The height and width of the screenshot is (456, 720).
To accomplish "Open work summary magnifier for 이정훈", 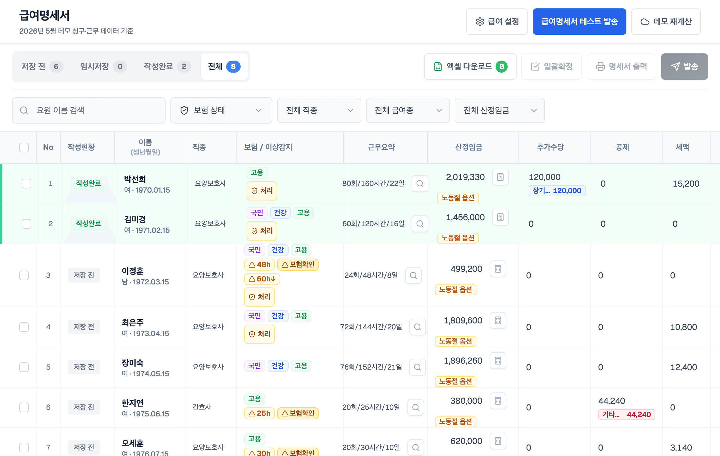I will 413,275.
